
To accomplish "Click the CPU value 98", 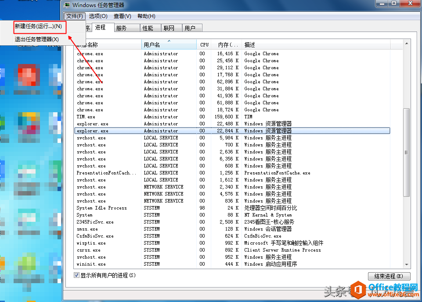I will point(202,208).
